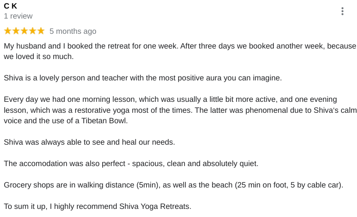This screenshot has height=217, width=357.
Task: Click 'I highly recommend Shiva Yoga Retreats' sentence
Action: coord(120,206)
